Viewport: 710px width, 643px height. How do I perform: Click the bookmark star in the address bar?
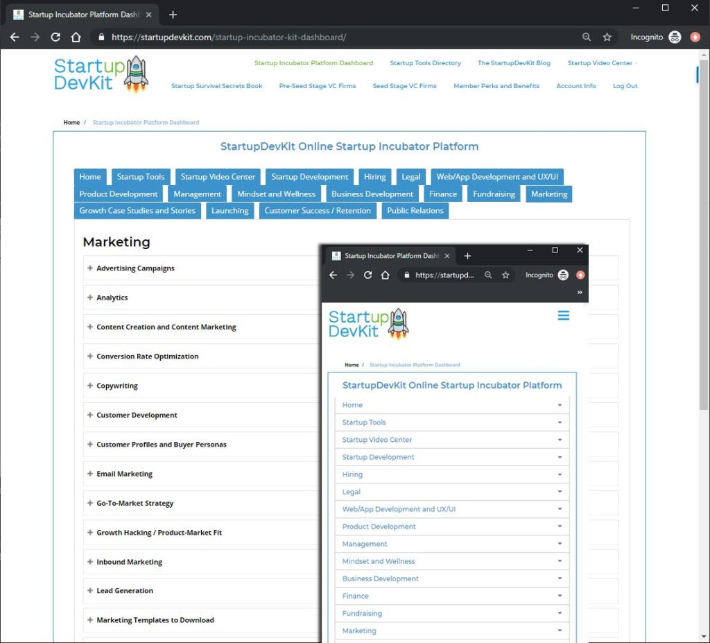tap(606, 37)
